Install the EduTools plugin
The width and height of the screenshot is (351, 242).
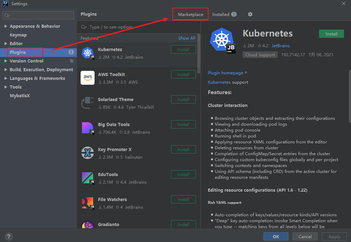[183, 174]
